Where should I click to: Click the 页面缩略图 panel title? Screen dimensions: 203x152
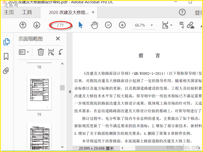tap(30, 39)
